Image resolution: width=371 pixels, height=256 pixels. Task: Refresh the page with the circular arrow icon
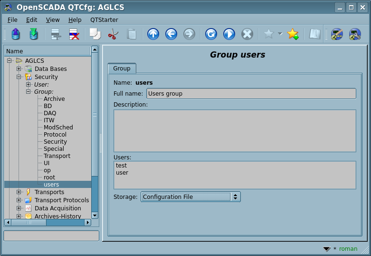point(211,34)
